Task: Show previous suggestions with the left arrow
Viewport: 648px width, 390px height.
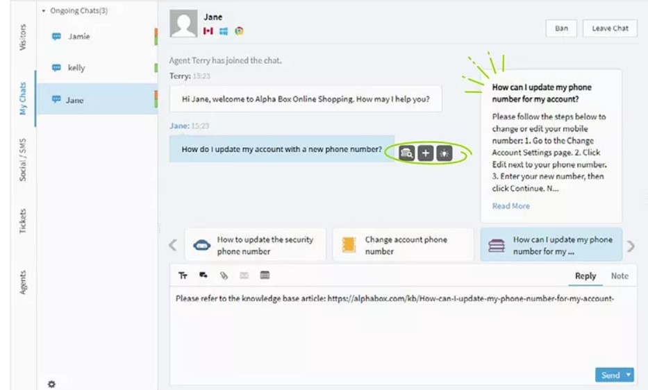Action: [173, 245]
